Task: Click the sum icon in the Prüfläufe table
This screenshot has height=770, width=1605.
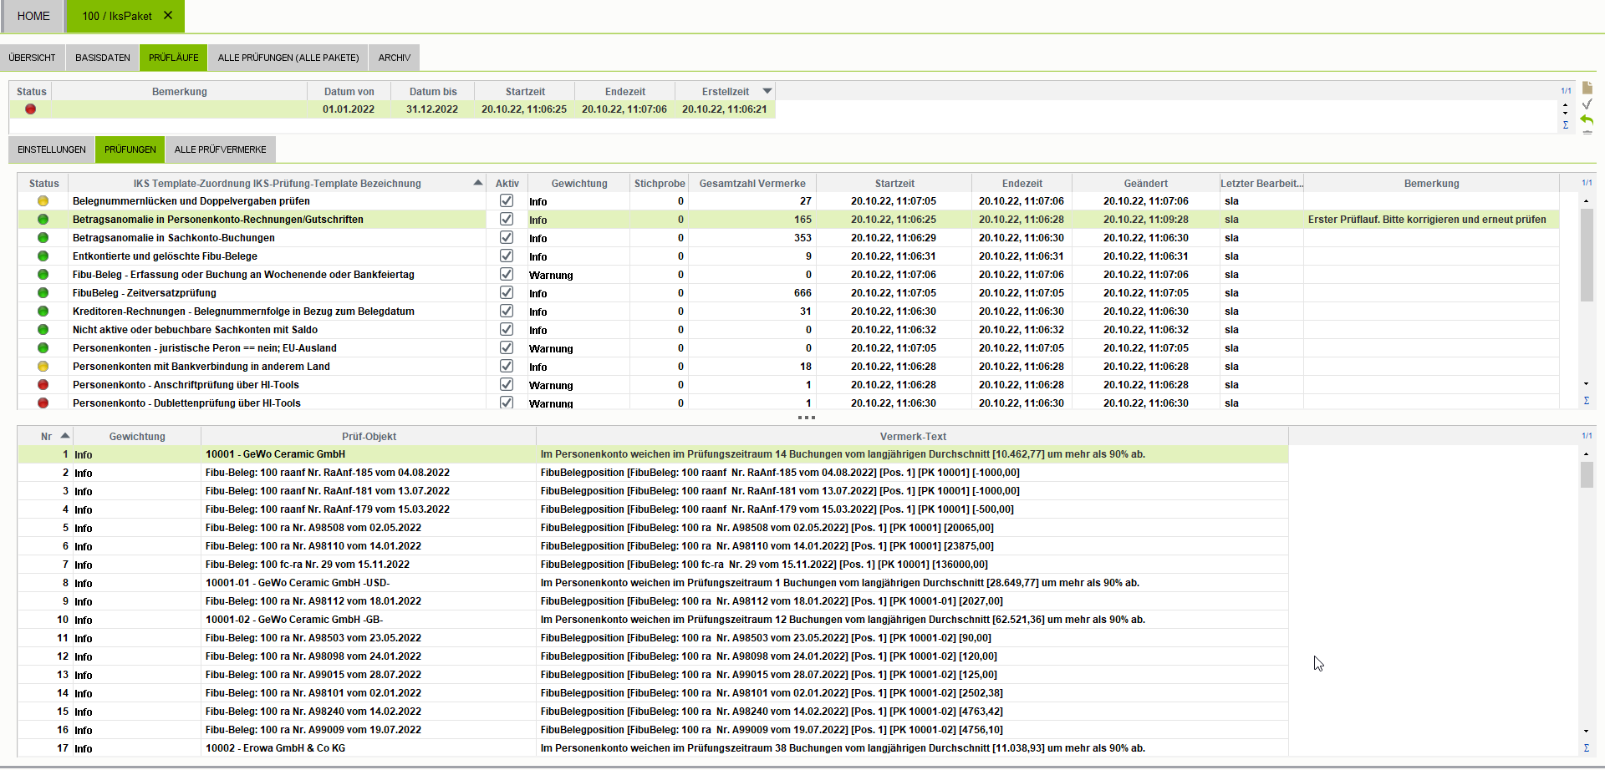Action: tap(1566, 125)
